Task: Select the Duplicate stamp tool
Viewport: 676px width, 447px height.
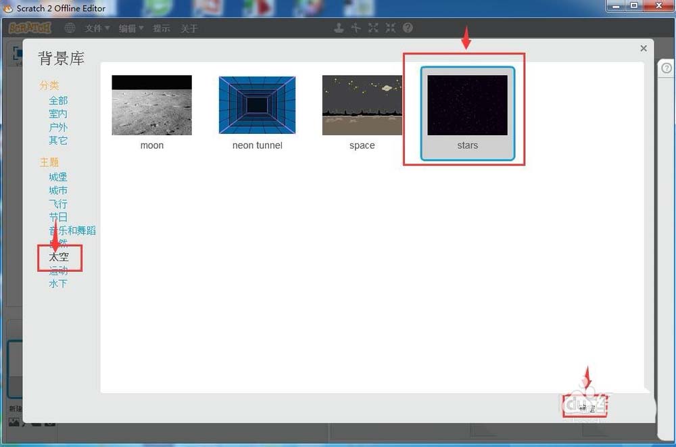Action: [339, 28]
